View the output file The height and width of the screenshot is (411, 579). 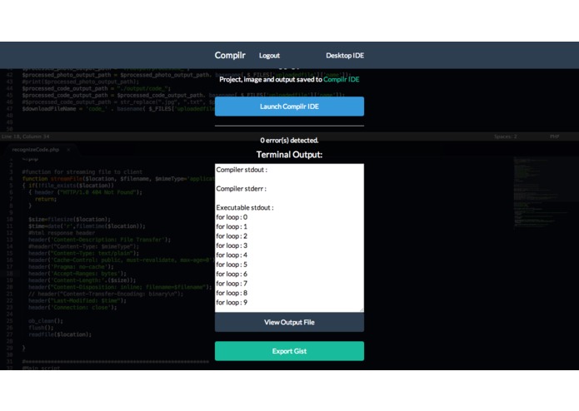289,322
